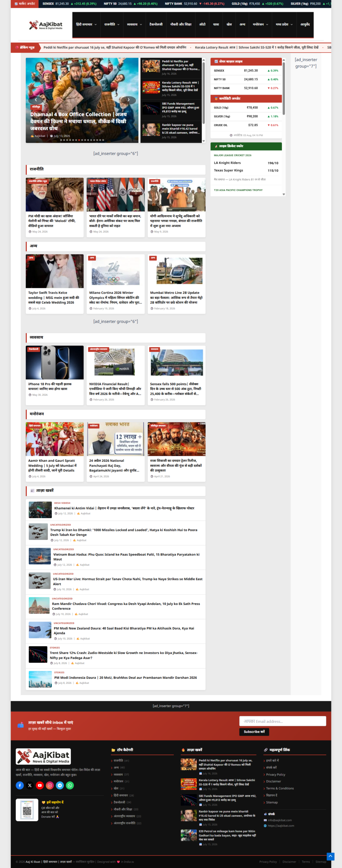
Task: Open the अन्य menu item
Action: click(x=242, y=24)
